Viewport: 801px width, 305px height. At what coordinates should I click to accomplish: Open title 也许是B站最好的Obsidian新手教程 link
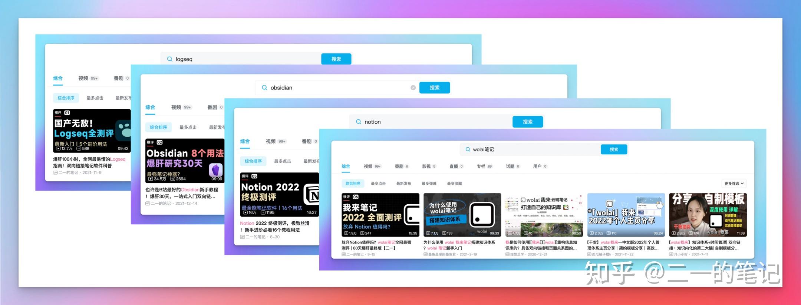(x=182, y=193)
